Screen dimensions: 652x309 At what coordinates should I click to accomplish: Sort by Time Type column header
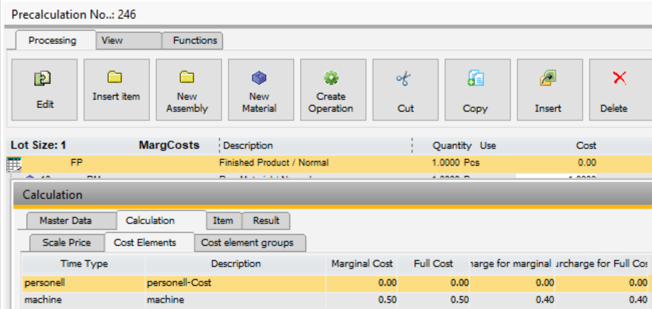click(x=84, y=264)
